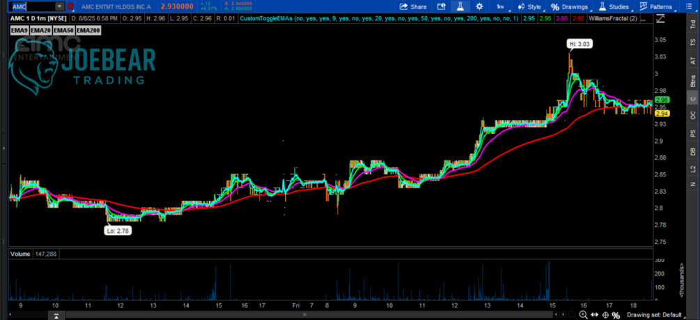Click the quick time frames calendar icon
The height and width of the screenshot is (320, 700).
click(441, 7)
